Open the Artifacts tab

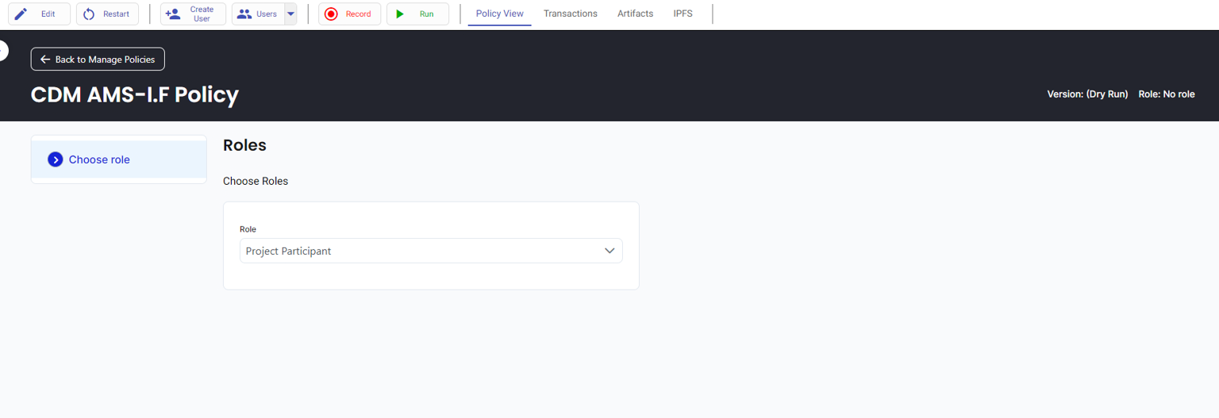tap(635, 13)
